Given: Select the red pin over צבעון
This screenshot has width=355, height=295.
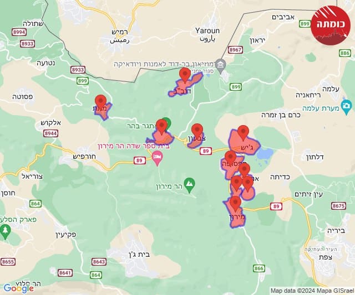Looking at the screenshot, I should (x=197, y=131).
